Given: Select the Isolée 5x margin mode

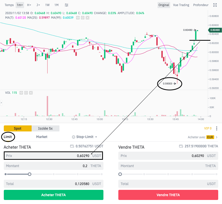Looking at the screenshot, I should point(46,128).
